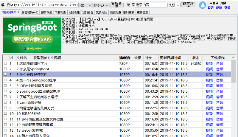Click 音频 download link for web开发探究 row
Viewport: 238px width, 137px height.
click(220, 130)
